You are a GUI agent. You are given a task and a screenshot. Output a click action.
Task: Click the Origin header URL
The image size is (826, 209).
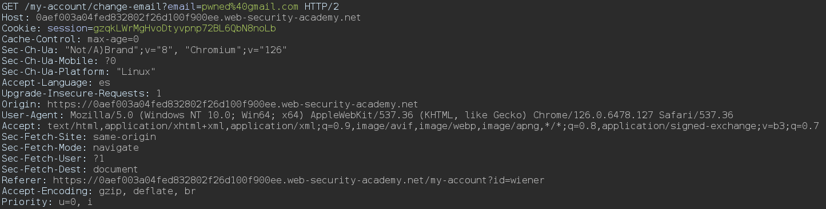click(x=233, y=104)
